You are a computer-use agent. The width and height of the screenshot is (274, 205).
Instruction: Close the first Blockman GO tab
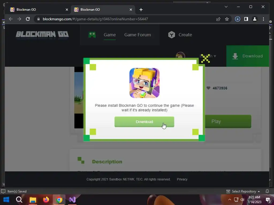tap(67, 10)
